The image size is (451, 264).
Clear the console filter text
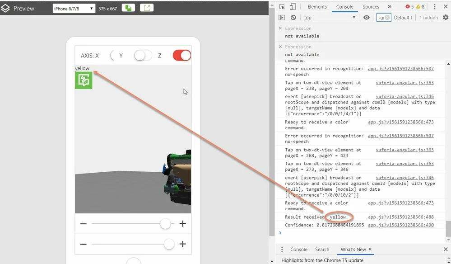[387, 18]
